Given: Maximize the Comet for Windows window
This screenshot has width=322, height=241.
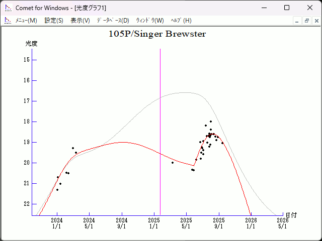Looking at the screenshot, I should pyautogui.click(x=286, y=8).
